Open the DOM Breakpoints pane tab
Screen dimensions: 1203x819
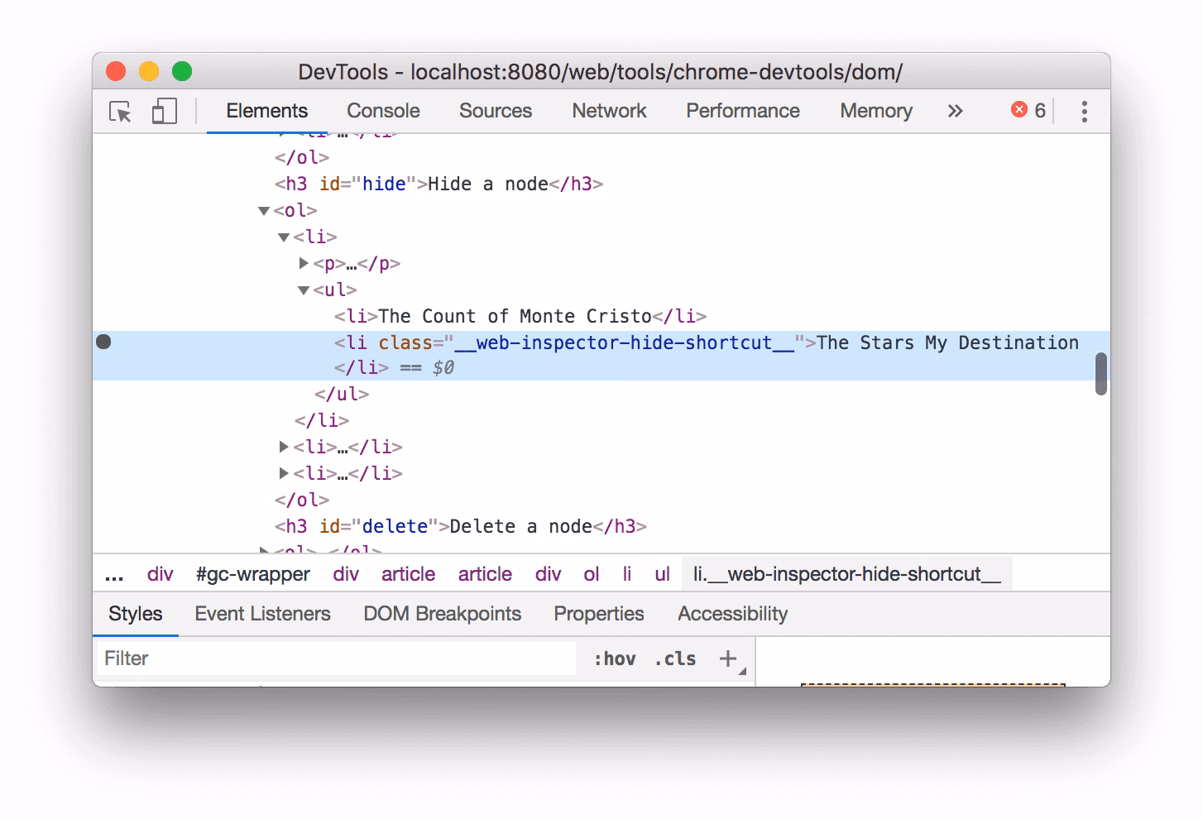442,614
